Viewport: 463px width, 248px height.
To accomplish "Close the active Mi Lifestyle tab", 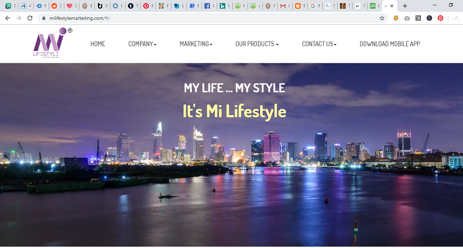I will point(392,6).
